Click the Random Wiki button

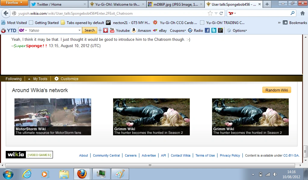click(x=277, y=90)
